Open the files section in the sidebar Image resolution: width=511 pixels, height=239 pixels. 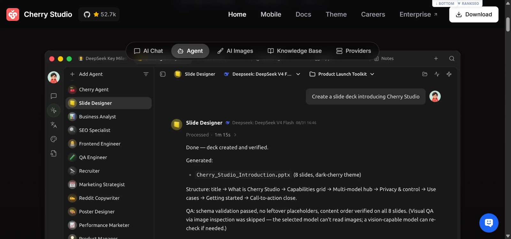click(x=54, y=153)
